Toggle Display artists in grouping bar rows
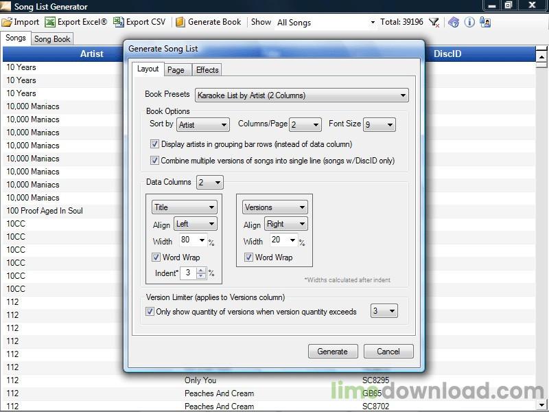This screenshot has width=549, height=412. click(154, 144)
